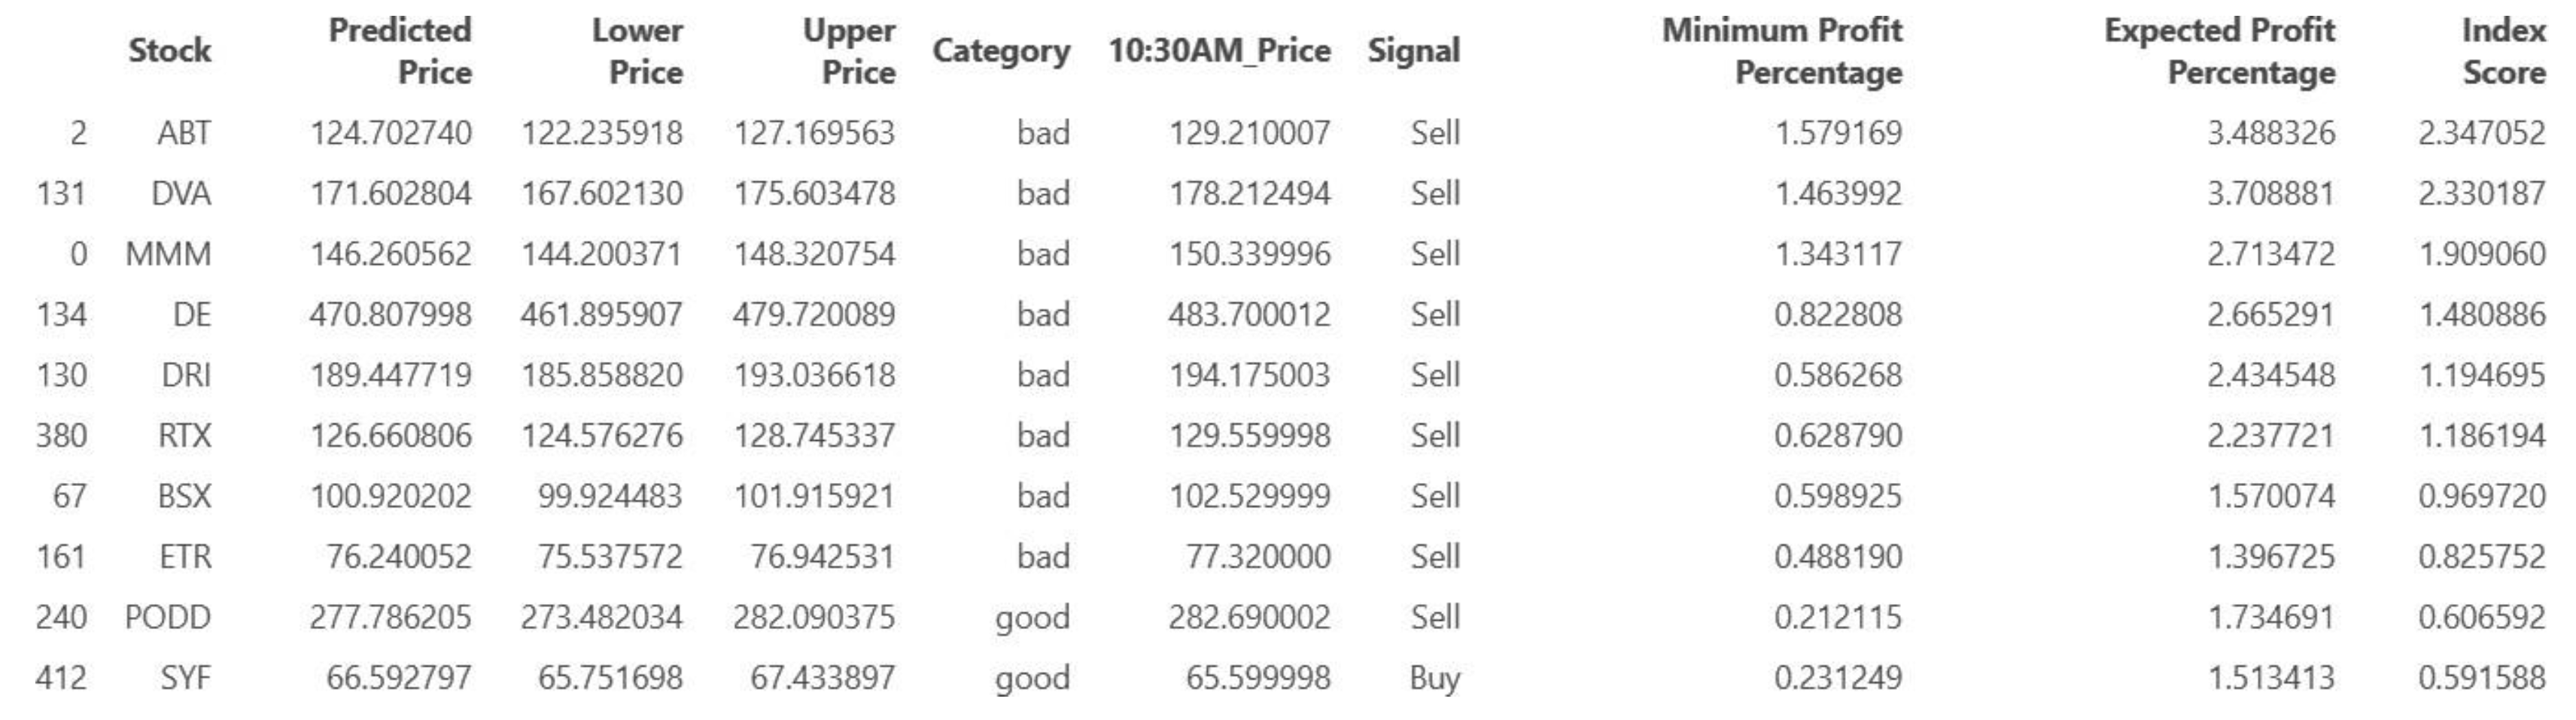The image size is (2576, 720).
Task: Select the Signal column header
Action: coord(1413,50)
